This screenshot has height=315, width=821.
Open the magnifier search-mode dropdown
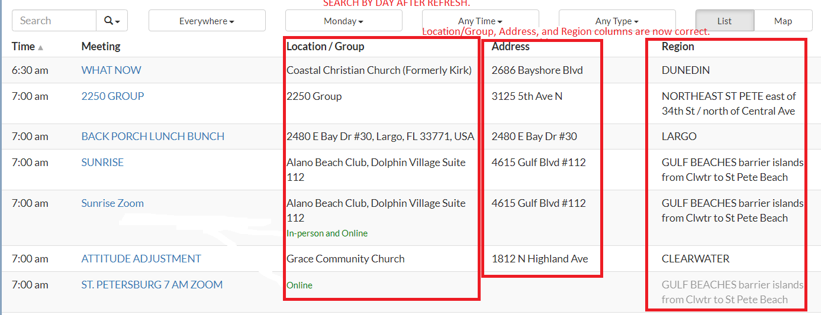coord(112,21)
